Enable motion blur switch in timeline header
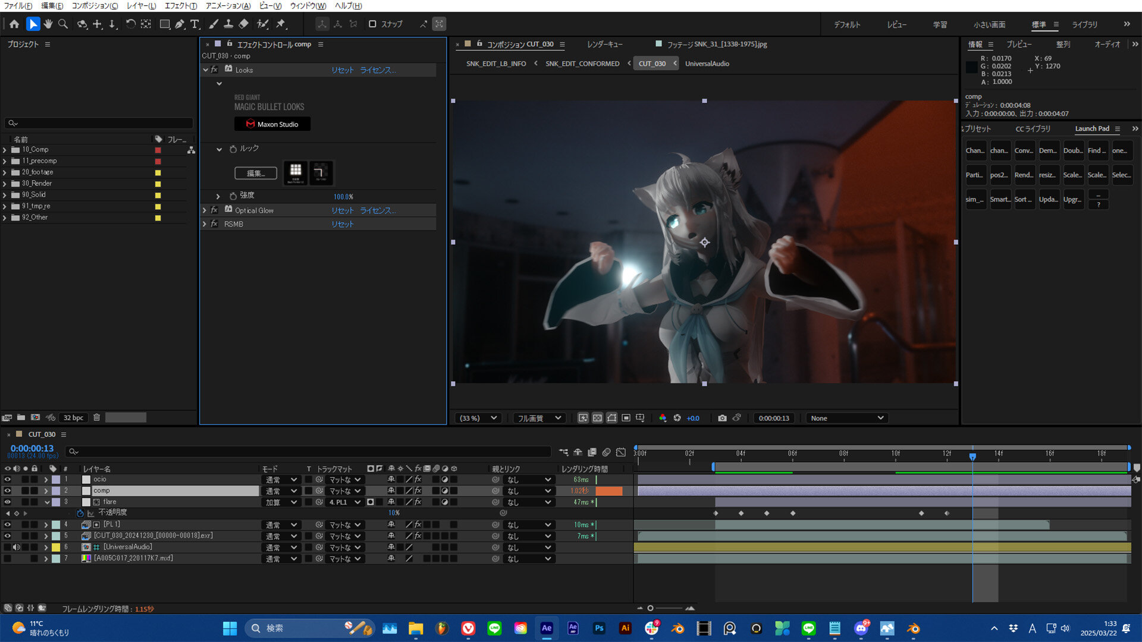 tap(606, 452)
